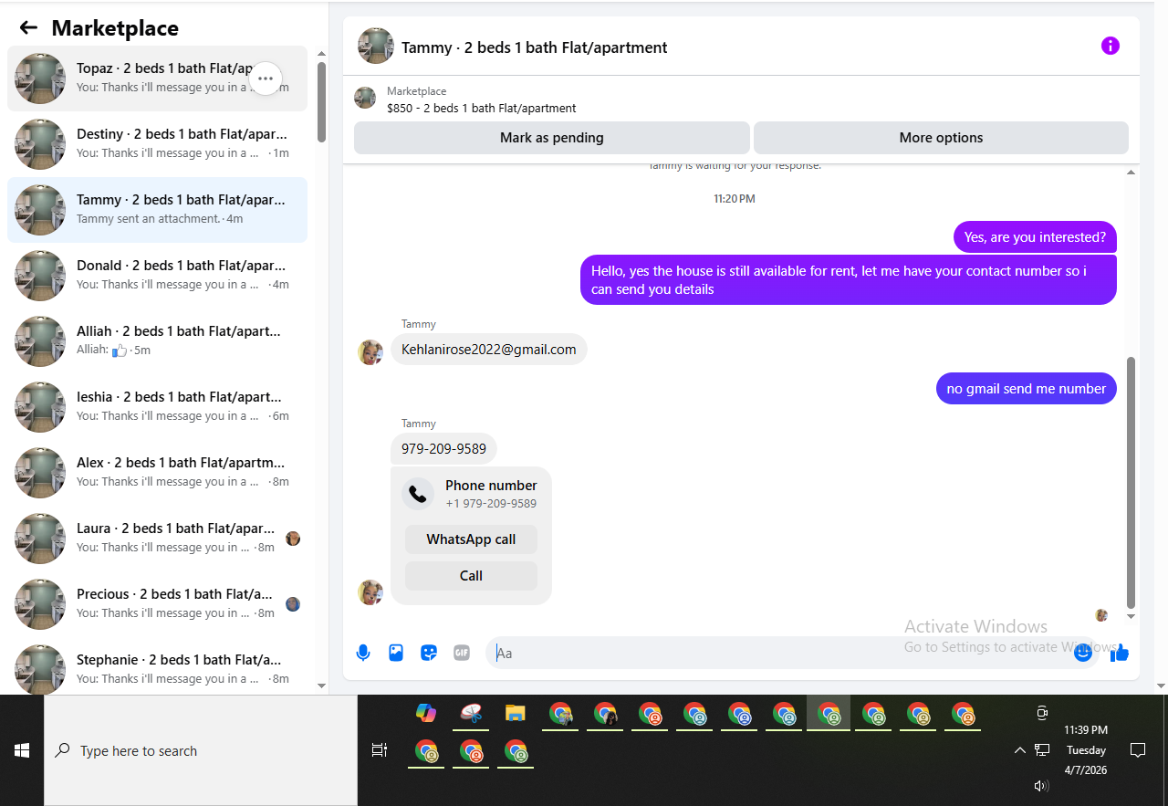
Task: Click the Call button in the phone card
Action: click(471, 576)
